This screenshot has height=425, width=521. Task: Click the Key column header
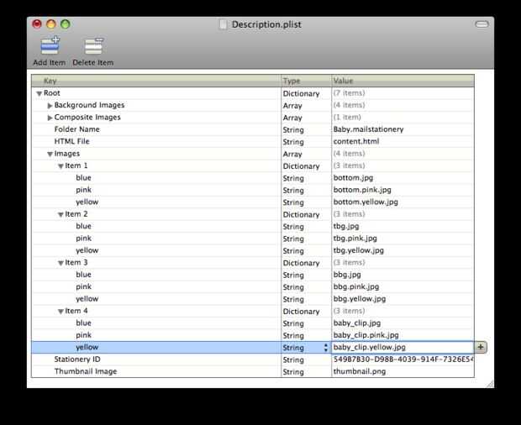pyautogui.click(x=156, y=81)
